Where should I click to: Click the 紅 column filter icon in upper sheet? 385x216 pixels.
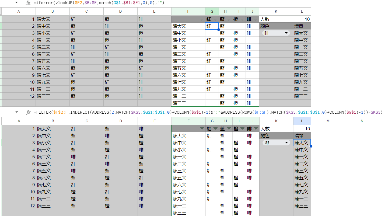coord(215,19)
